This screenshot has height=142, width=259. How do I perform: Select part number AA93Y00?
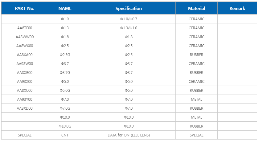25,99
